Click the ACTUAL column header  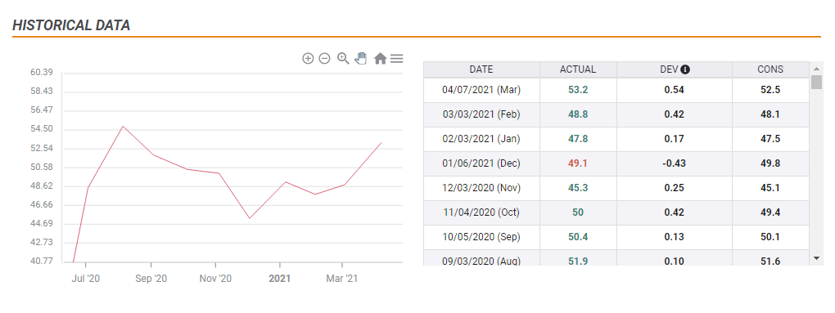tap(578, 69)
